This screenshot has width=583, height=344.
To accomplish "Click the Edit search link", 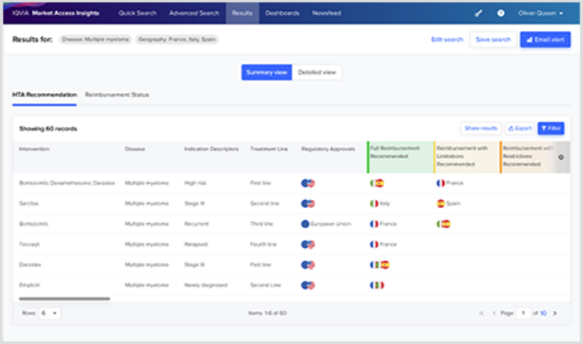I will (447, 40).
